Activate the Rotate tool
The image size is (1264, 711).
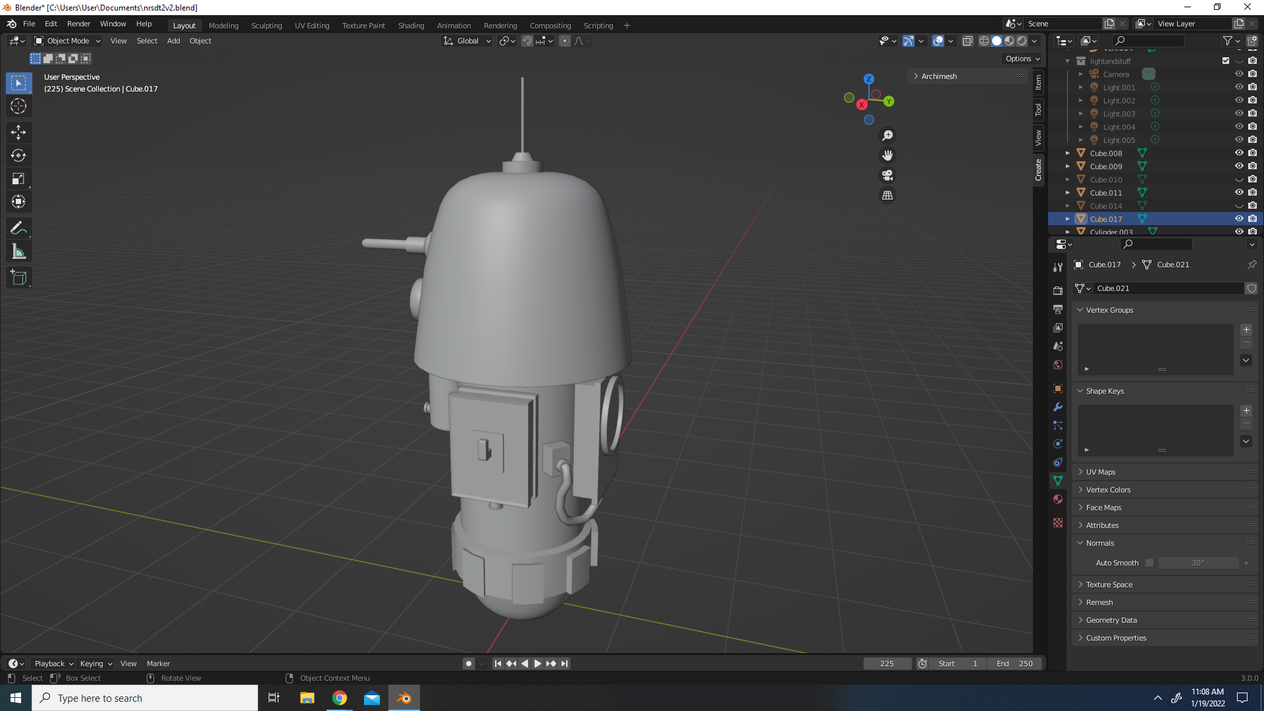pyautogui.click(x=18, y=155)
